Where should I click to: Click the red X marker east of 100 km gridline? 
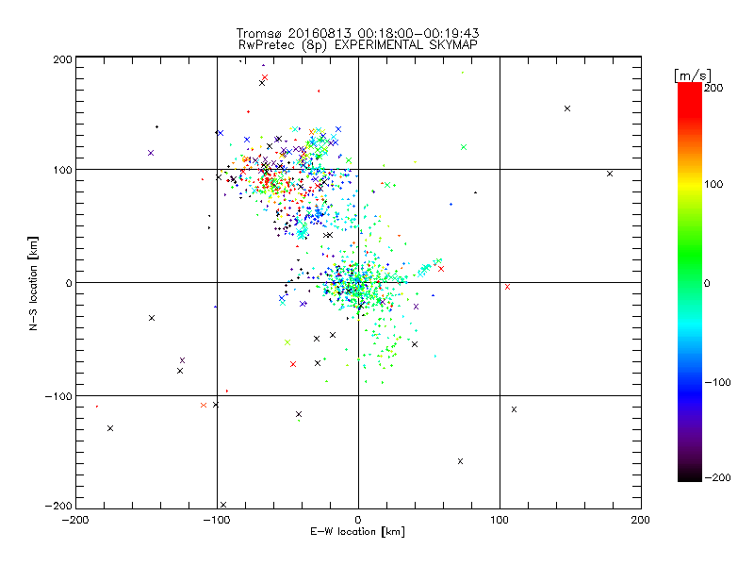(507, 287)
